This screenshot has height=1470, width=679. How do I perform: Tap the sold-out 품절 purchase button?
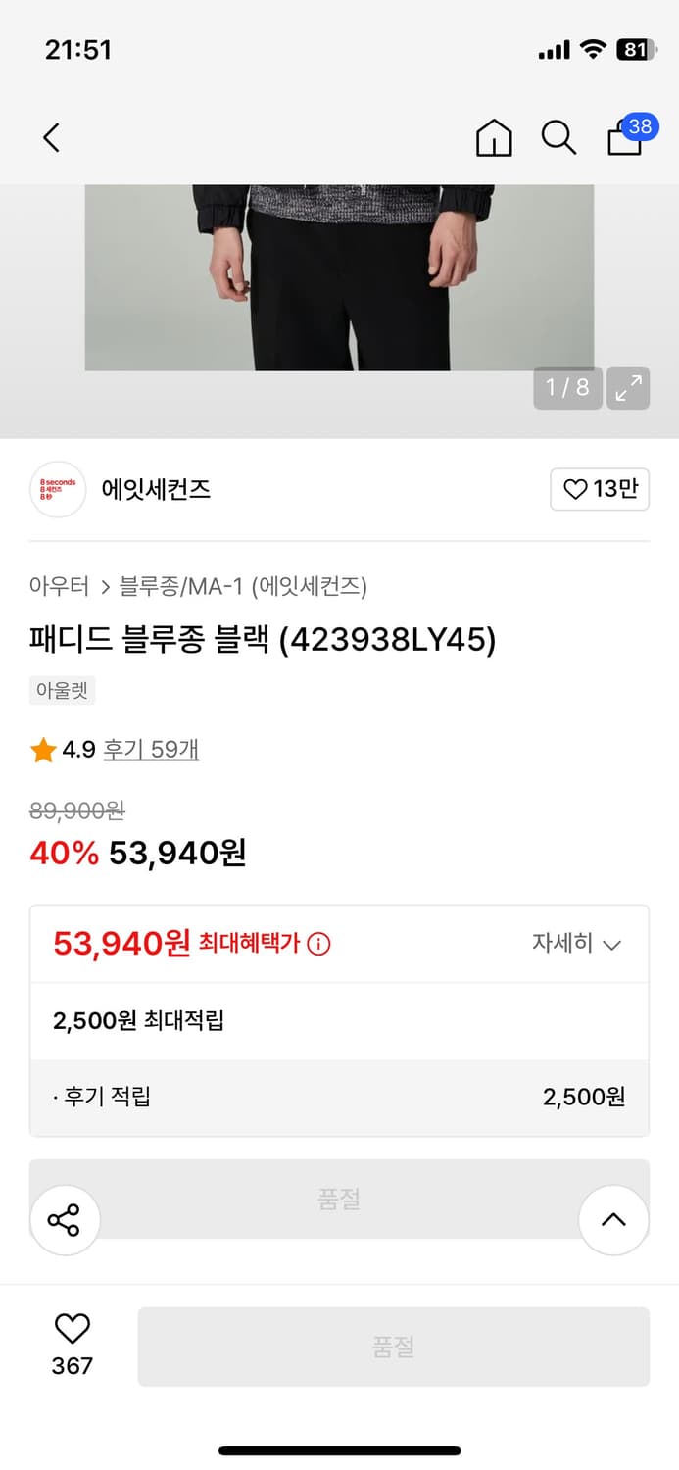point(393,1346)
